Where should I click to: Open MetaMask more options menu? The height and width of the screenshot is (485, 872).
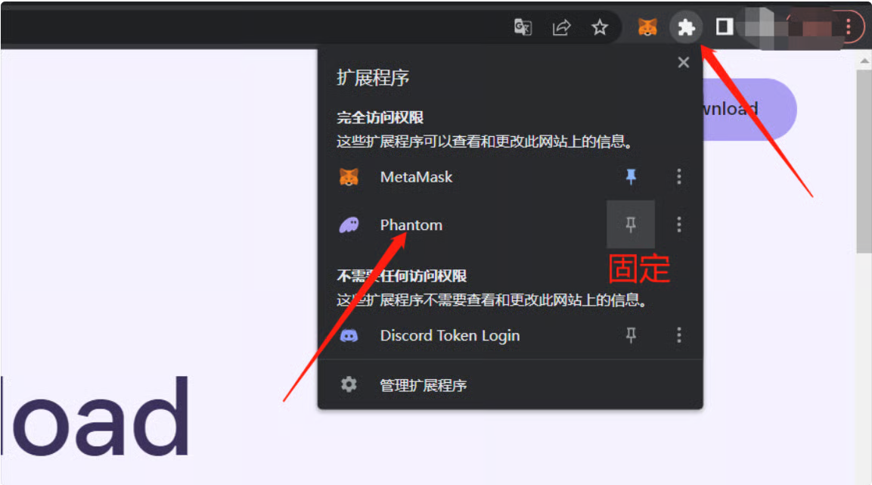(678, 177)
